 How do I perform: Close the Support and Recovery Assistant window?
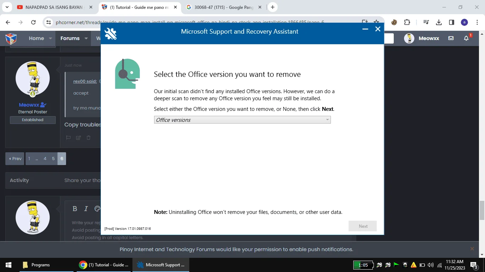(378, 29)
